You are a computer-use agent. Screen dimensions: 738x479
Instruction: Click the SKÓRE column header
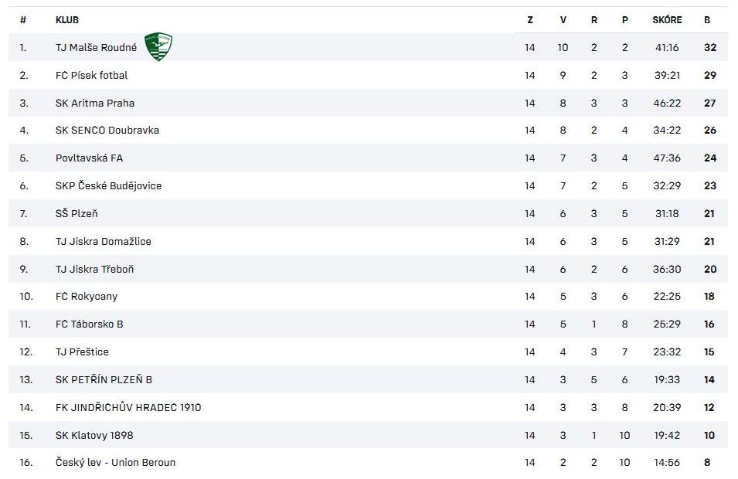tap(667, 20)
